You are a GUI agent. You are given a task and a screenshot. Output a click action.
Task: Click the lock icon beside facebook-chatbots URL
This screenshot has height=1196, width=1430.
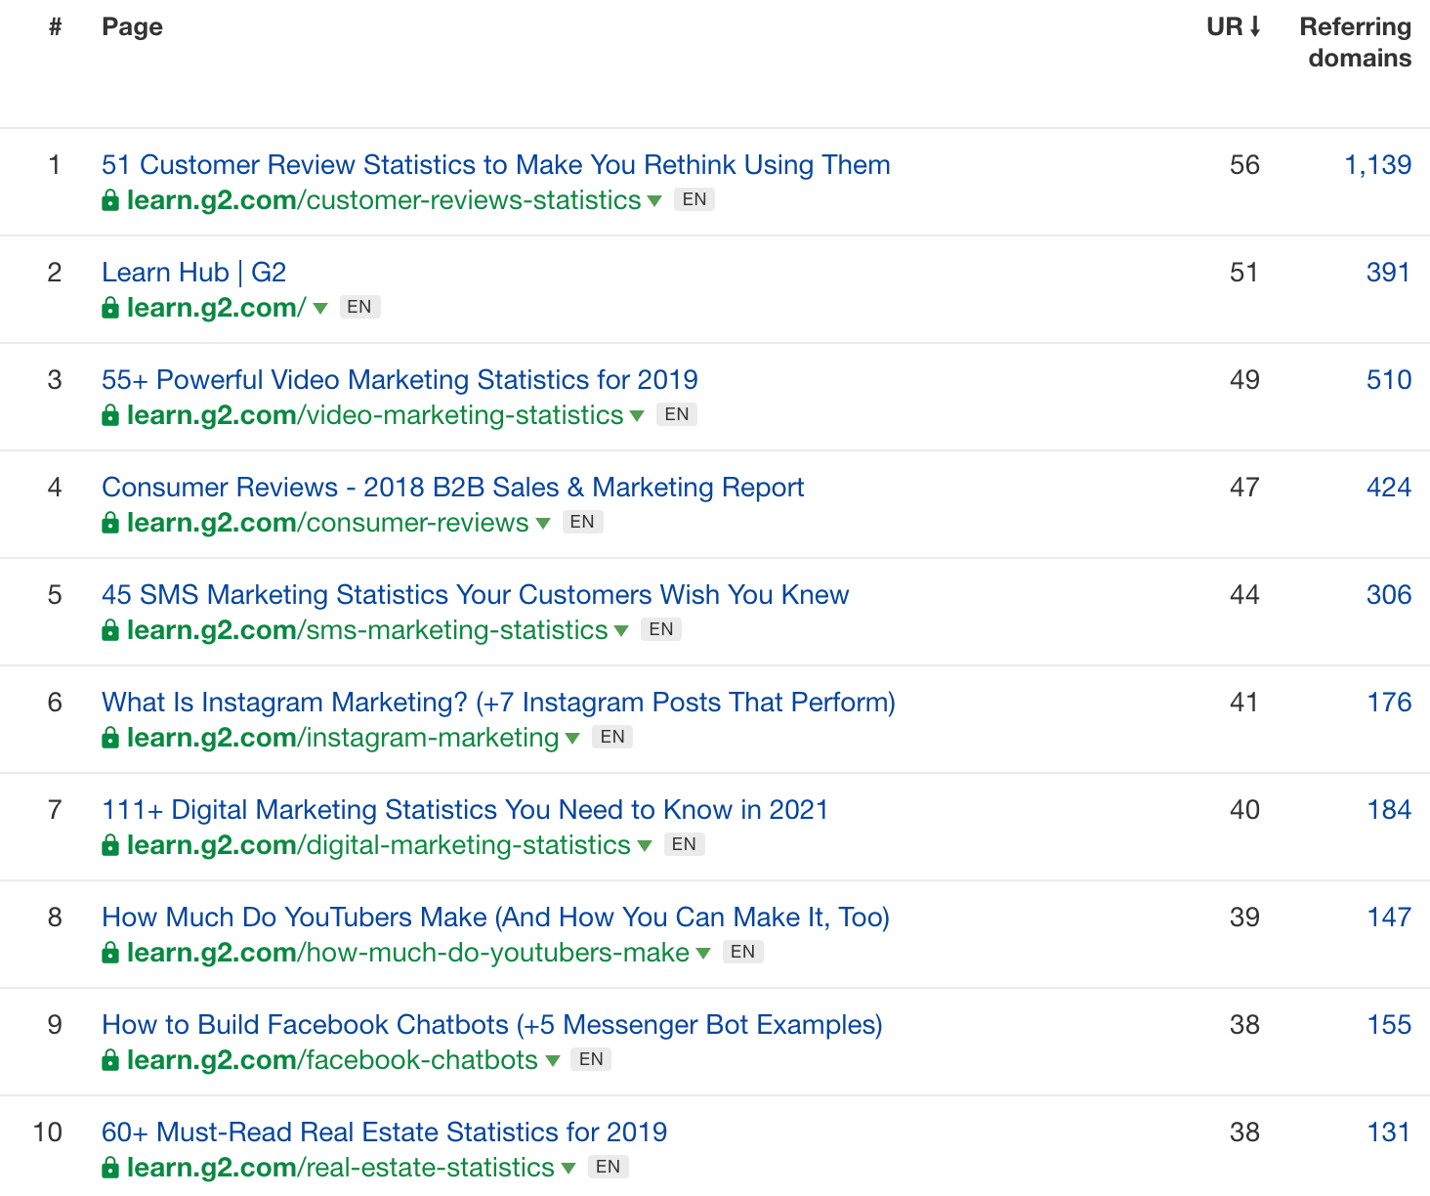(x=109, y=1059)
